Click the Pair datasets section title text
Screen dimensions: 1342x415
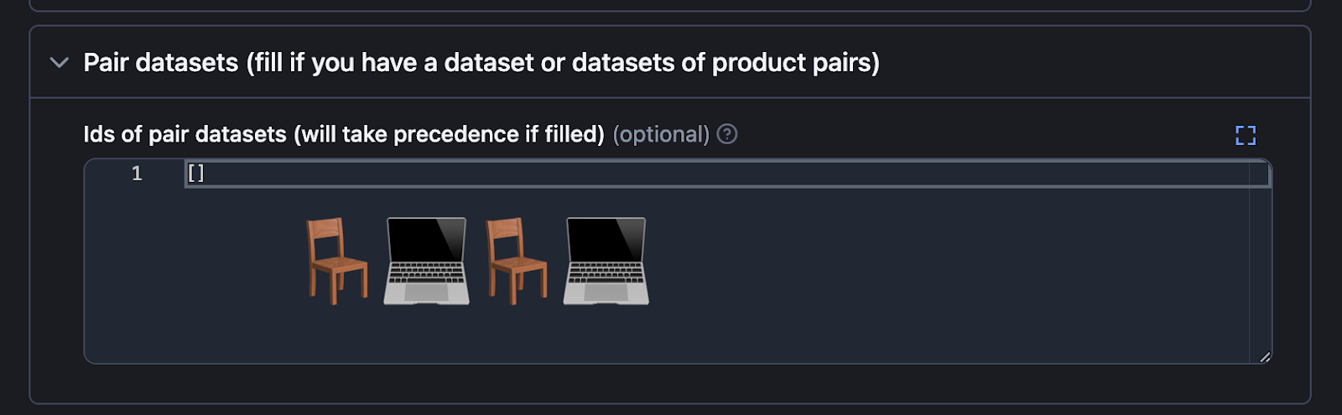point(481,63)
